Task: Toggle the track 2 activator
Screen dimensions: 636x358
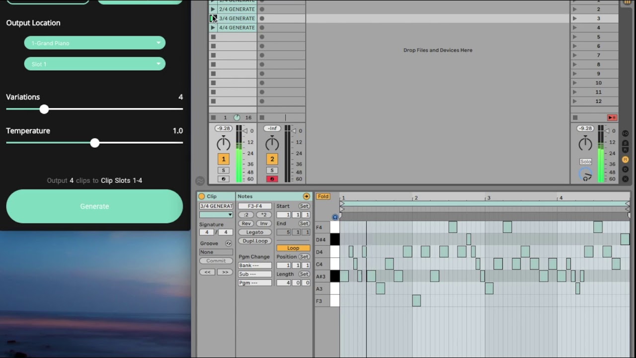Action: [272, 159]
